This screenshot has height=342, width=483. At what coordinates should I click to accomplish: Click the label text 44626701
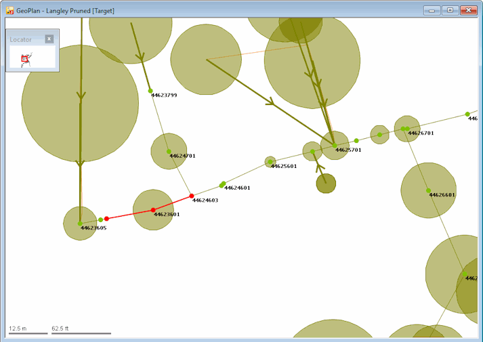[x=421, y=133]
